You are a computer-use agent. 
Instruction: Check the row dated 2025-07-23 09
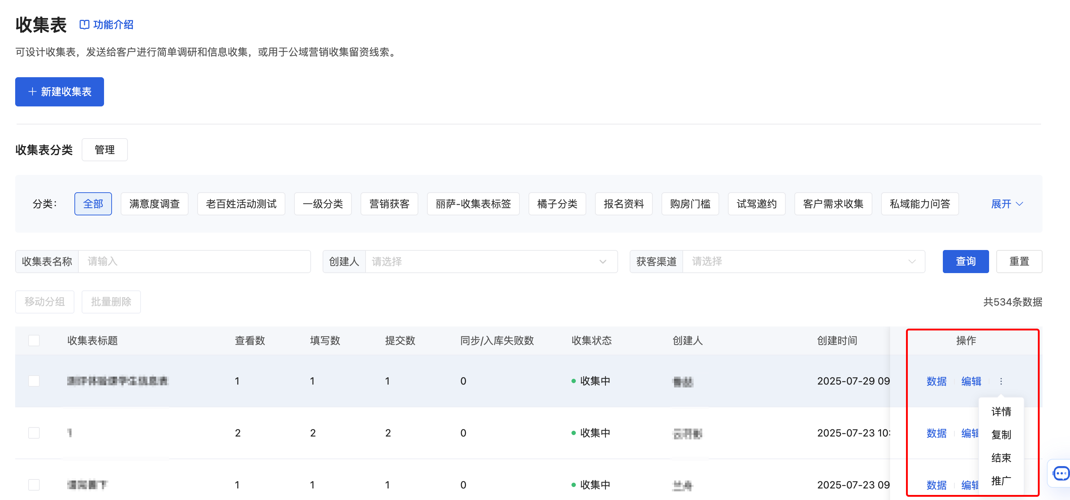[34, 484]
